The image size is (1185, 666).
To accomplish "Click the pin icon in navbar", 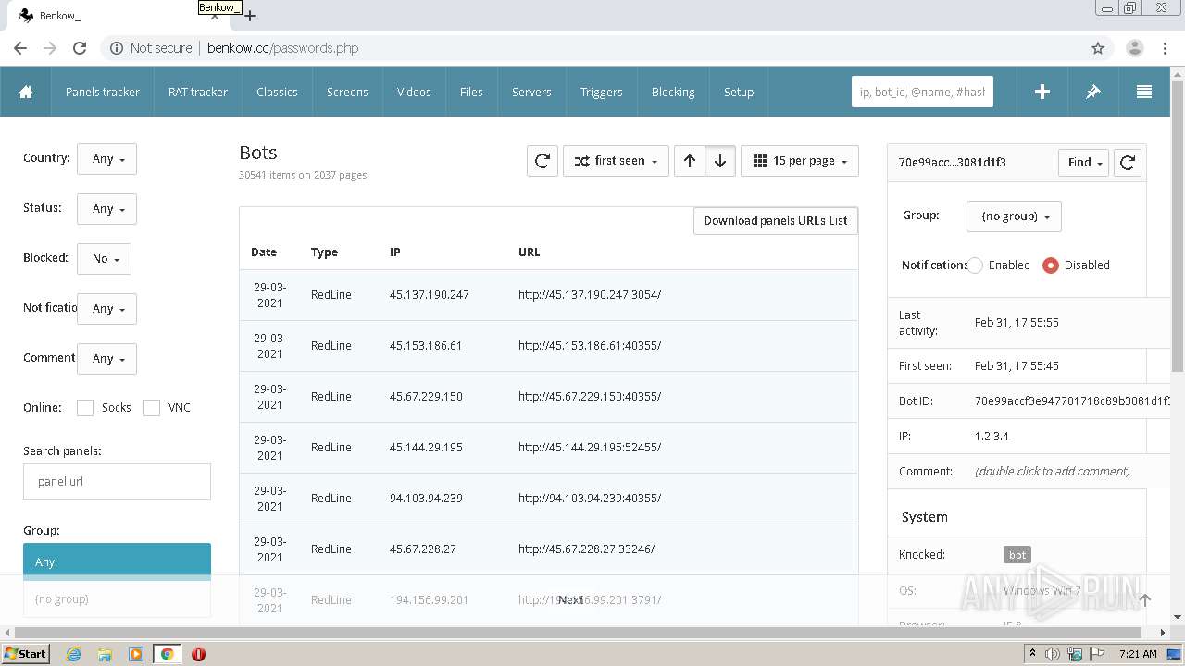I will tap(1092, 92).
